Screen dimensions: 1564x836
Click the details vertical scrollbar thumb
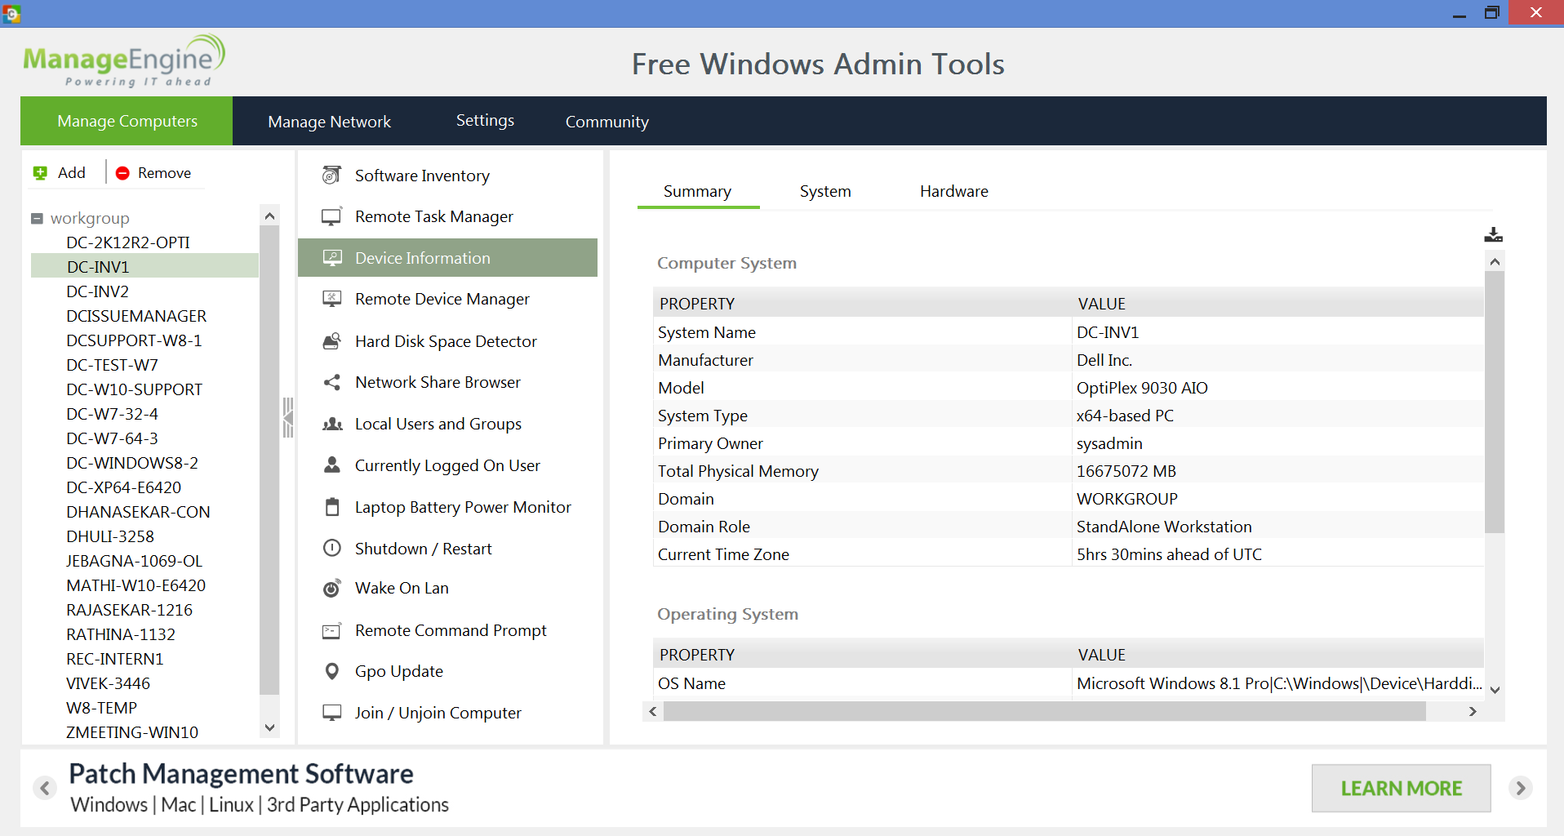point(1495,402)
